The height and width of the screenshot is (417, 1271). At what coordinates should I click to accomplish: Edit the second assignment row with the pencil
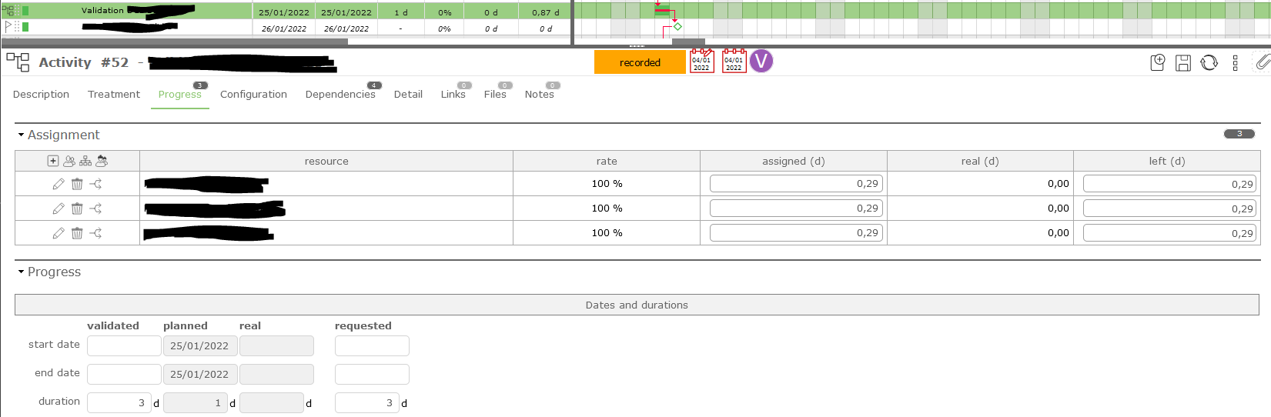pos(59,208)
